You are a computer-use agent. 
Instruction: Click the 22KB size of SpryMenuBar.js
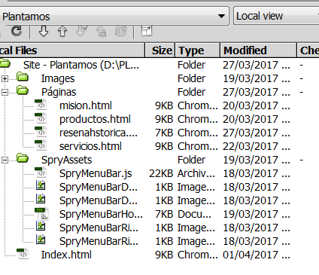point(161,173)
